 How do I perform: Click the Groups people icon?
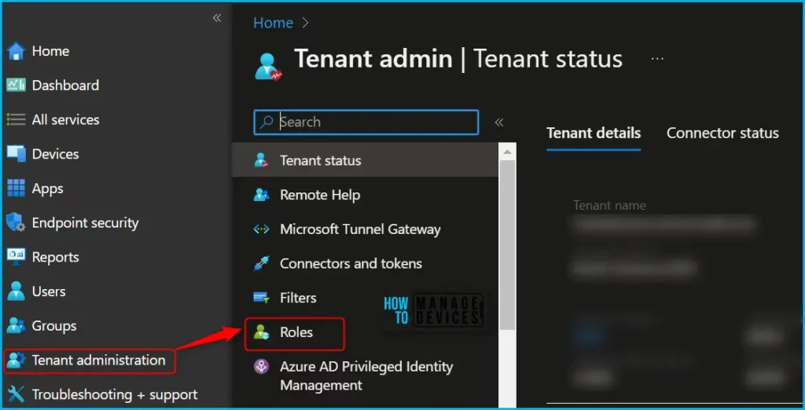pos(16,326)
